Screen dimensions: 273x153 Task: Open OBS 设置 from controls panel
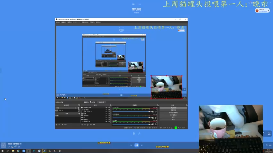[173, 117]
